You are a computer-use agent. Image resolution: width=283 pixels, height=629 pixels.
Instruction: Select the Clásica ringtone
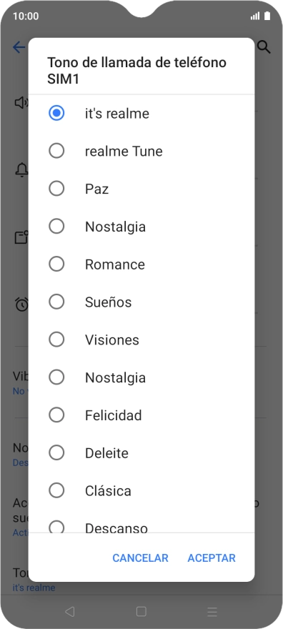click(x=141, y=490)
